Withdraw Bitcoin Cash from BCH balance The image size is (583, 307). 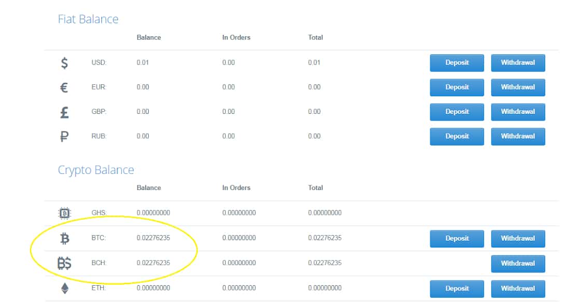[518, 264]
